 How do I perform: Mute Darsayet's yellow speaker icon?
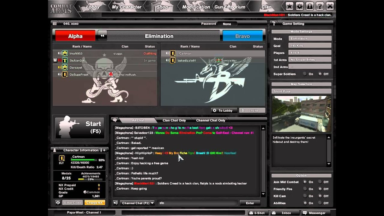pos(60,67)
